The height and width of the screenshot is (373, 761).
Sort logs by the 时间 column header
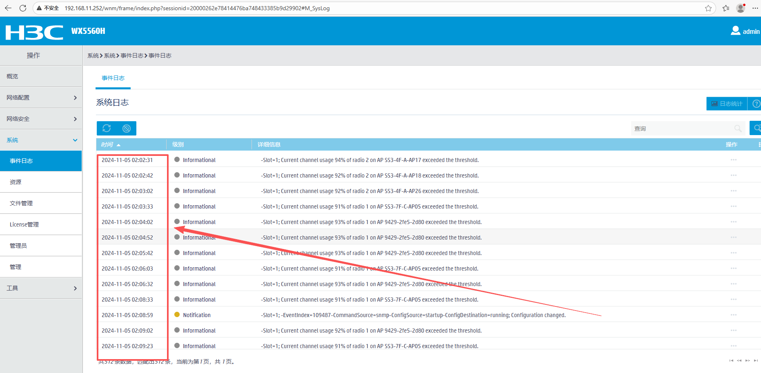tap(111, 144)
